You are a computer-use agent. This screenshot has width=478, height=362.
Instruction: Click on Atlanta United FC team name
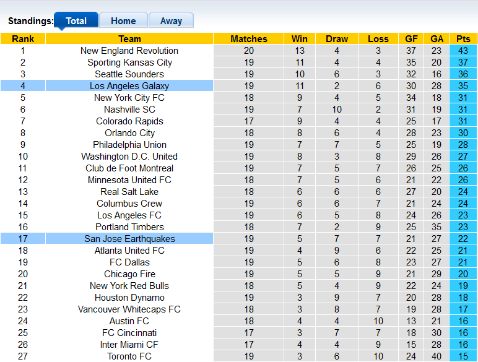pyautogui.click(x=129, y=251)
